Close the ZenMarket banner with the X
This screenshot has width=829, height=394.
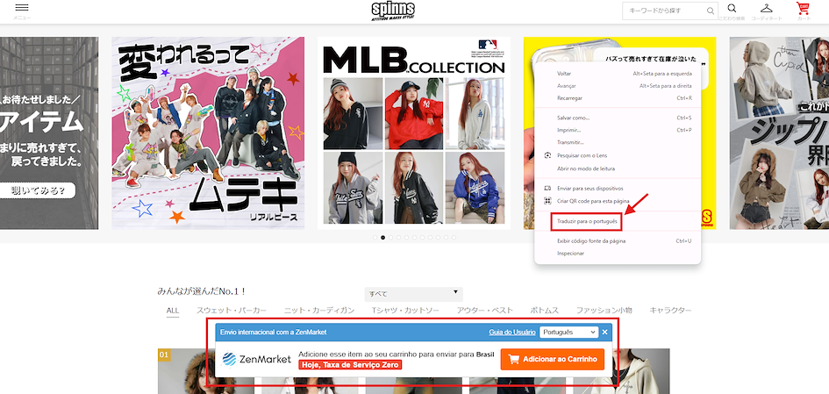tap(604, 332)
